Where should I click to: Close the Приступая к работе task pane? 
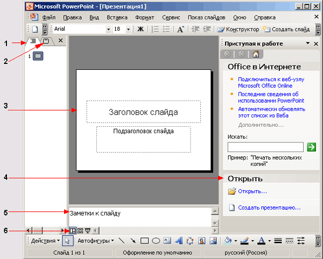click(316, 44)
